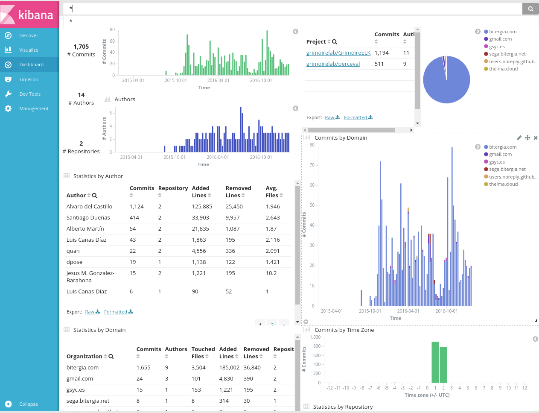Screen dimensions: 539x413
Task: Collapse the Commits by Domain chart legend
Action: point(478,147)
